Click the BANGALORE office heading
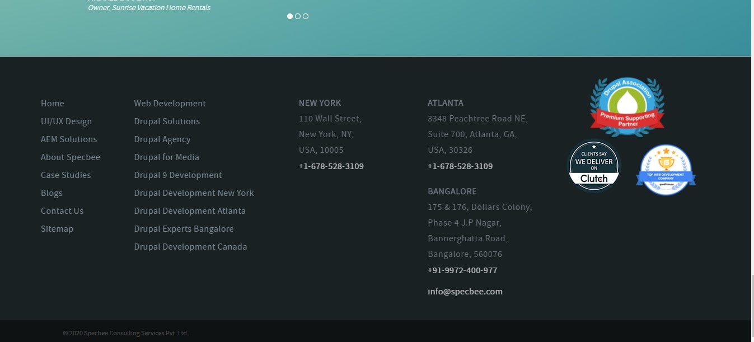Screen dimensions: 754x342 (452, 191)
